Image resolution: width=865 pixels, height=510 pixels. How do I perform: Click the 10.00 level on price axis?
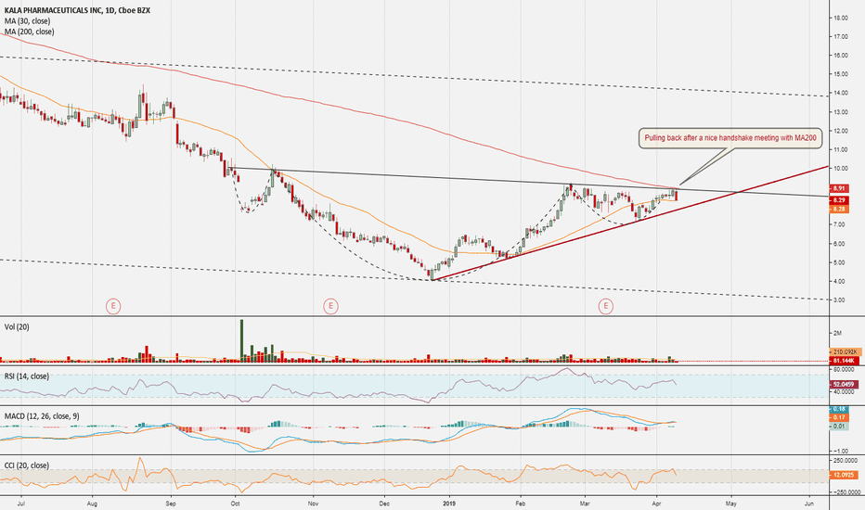coord(841,168)
